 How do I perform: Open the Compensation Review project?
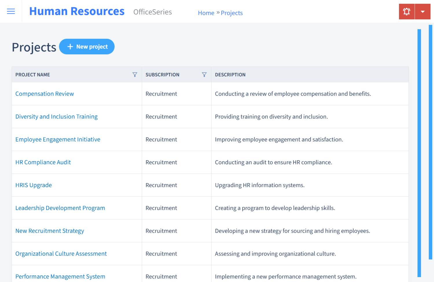[45, 94]
